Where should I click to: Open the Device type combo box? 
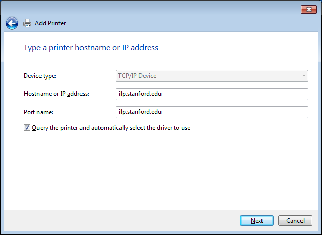point(212,76)
